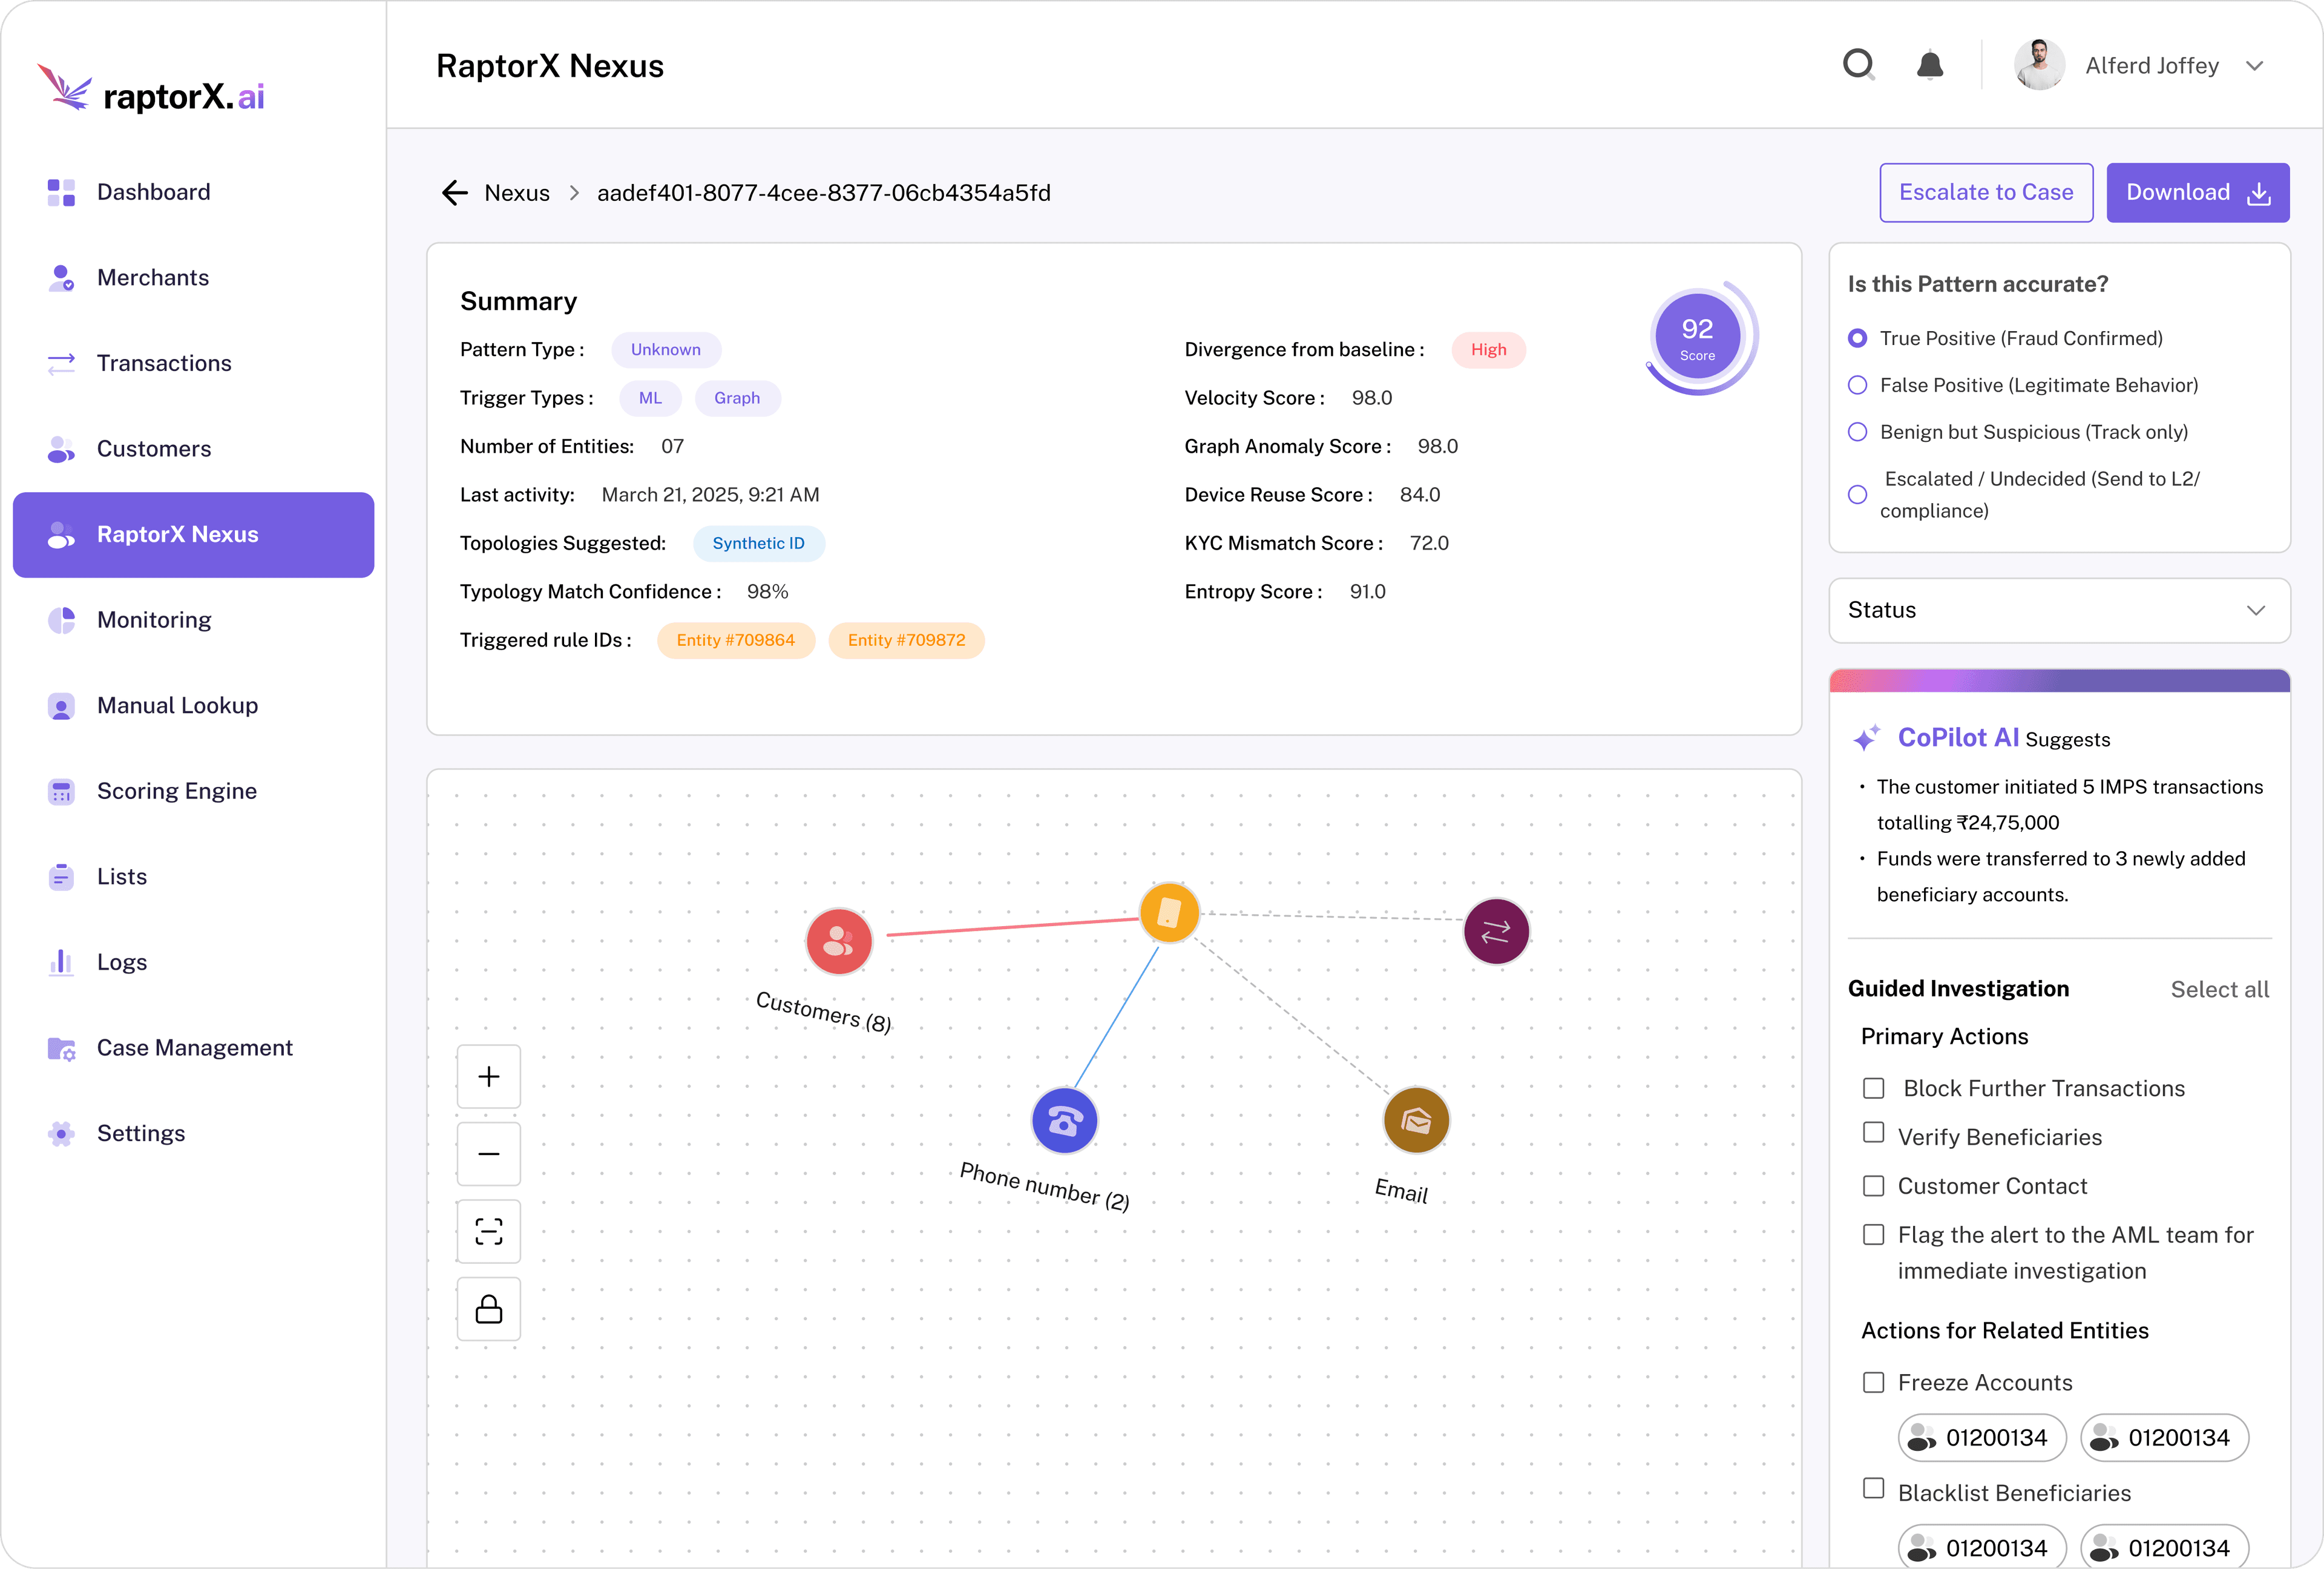Check Block Further Transactions

[1874, 1088]
